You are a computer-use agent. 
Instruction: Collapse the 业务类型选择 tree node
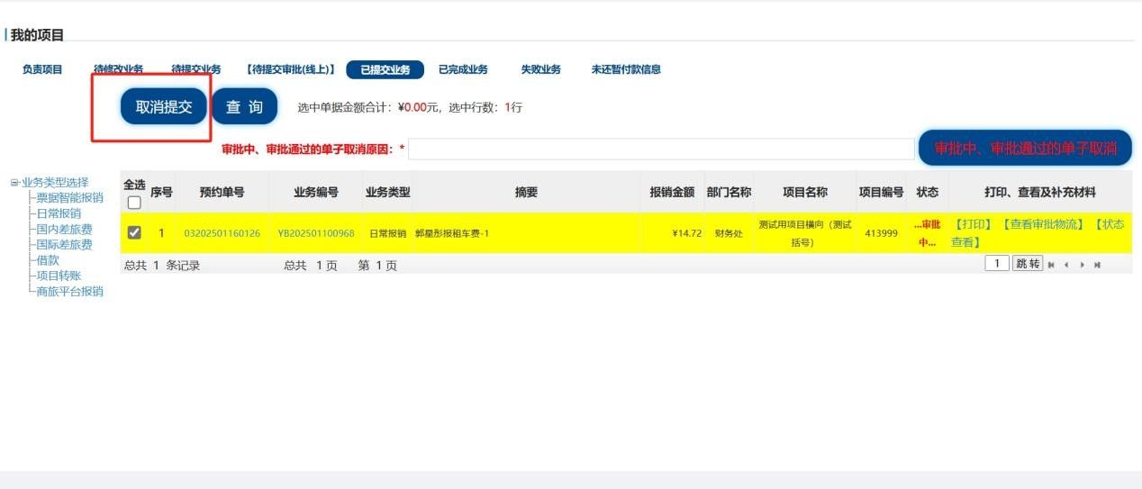pyautogui.click(x=14, y=183)
